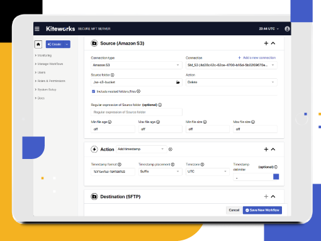Viewport: 321px width, 241px height.
Task: Open the Connection type dropdown
Action: [x=137, y=65]
